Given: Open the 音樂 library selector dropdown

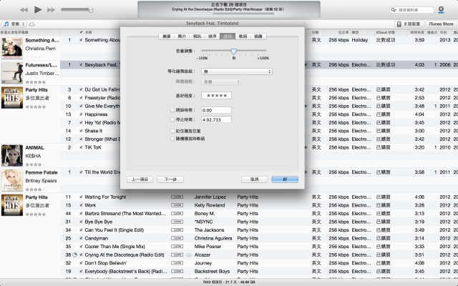Looking at the screenshot, I should tap(14, 24).
